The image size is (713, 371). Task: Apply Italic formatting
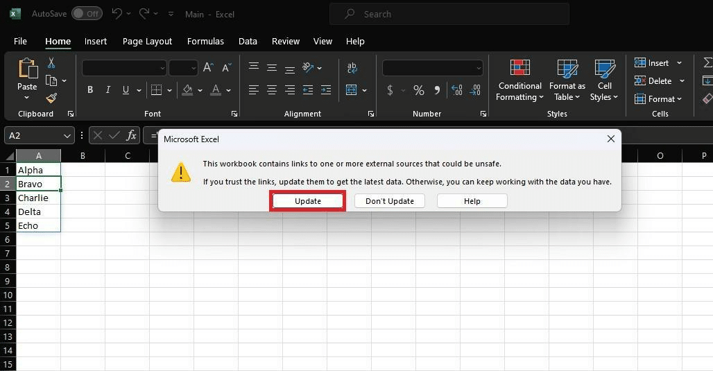[x=108, y=90]
